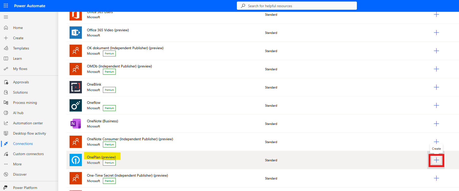This screenshot has width=459, height=191.
Task: Click the OnePlan connector logo
Action: coord(76,160)
